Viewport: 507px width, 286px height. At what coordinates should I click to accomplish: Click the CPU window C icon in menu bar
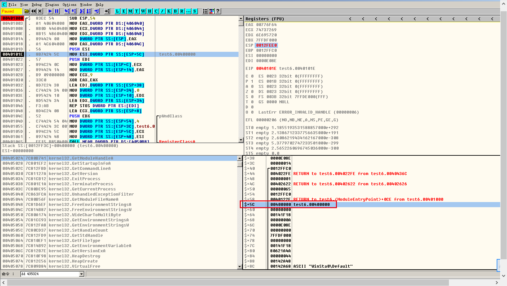(4, 5)
